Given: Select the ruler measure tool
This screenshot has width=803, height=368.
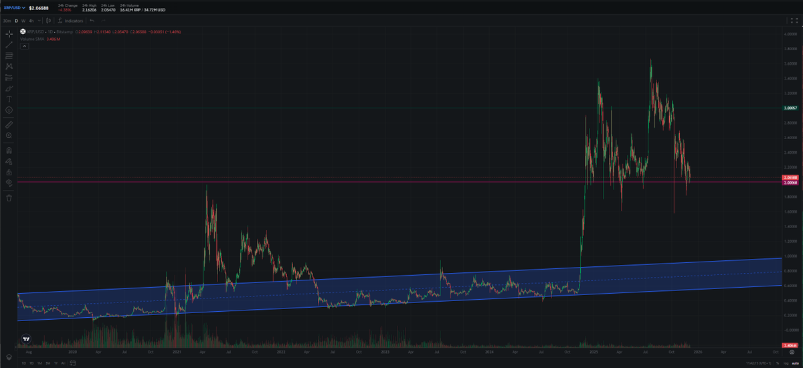Looking at the screenshot, I should pyautogui.click(x=9, y=124).
